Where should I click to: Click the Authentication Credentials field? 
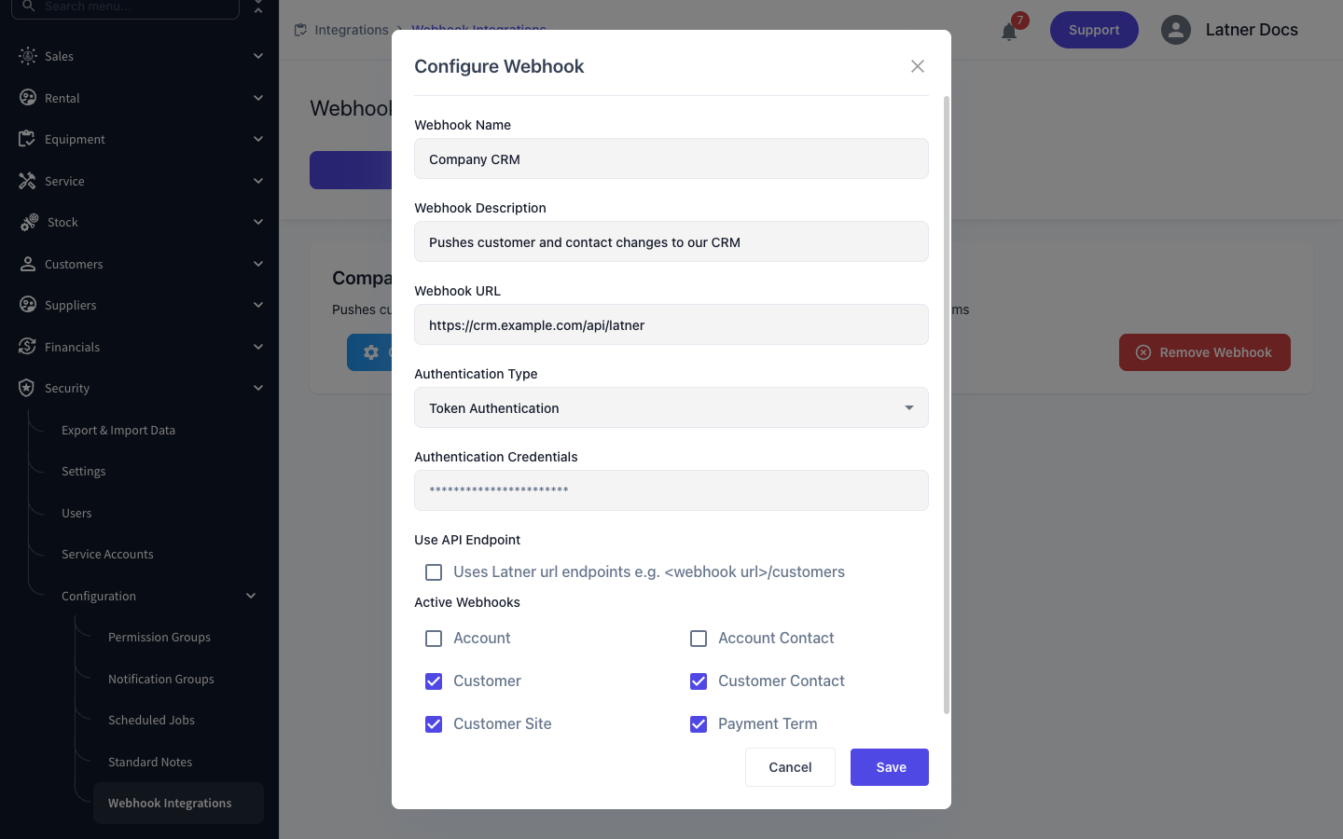pos(671,490)
